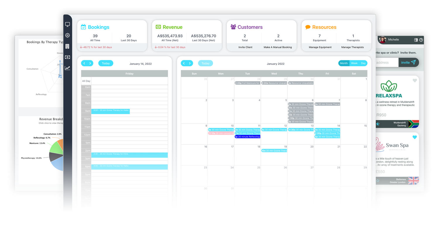Click the All Day row in day calendar
This screenshot has height=227, width=439.
pyautogui.click(x=125, y=81)
